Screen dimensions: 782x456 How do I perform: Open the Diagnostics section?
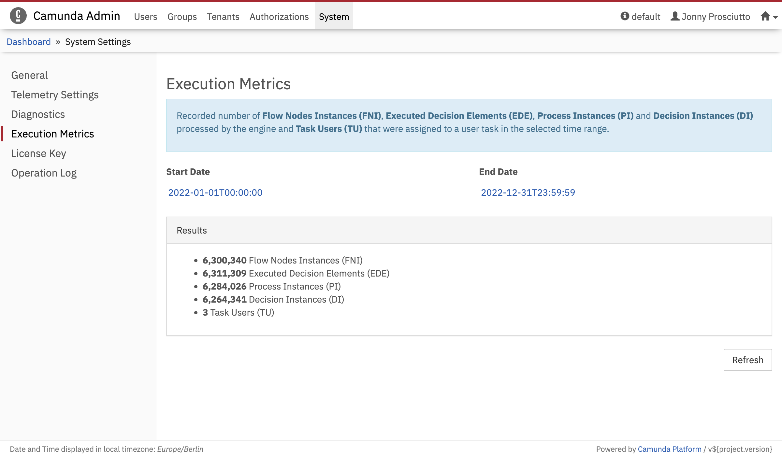tap(38, 114)
